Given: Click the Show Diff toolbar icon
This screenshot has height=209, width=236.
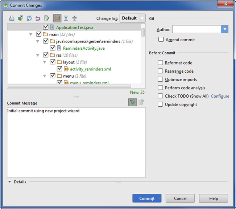Looking at the screenshot, I should coord(11,18).
